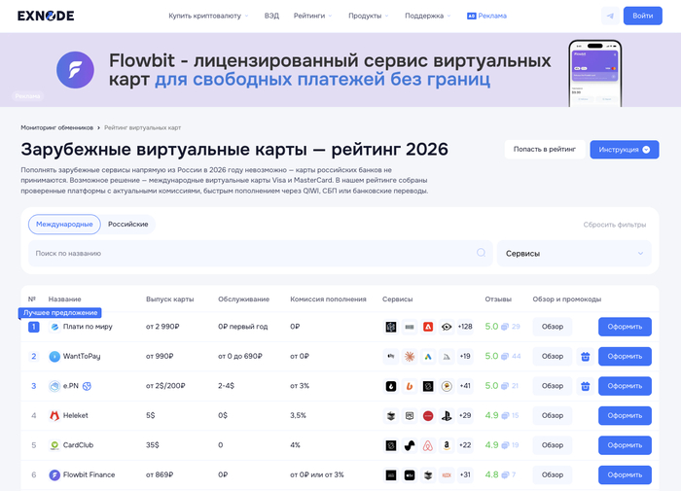Open the Сервисы filter dropdown

point(574,254)
